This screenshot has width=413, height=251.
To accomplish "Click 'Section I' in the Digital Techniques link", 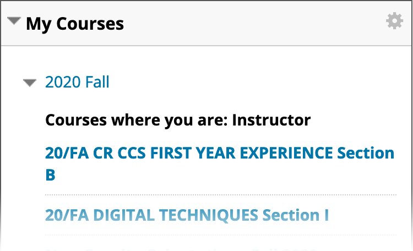I will point(296,215).
